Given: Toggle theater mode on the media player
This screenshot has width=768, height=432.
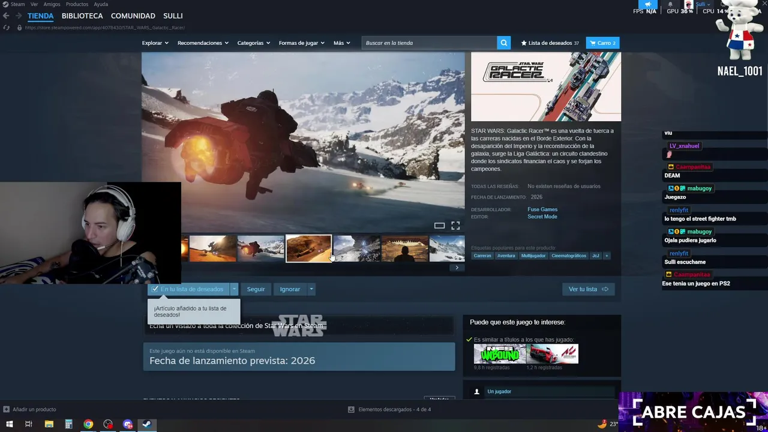Looking at the screenshot, I should pyautogui.click(x=439, y=226).
